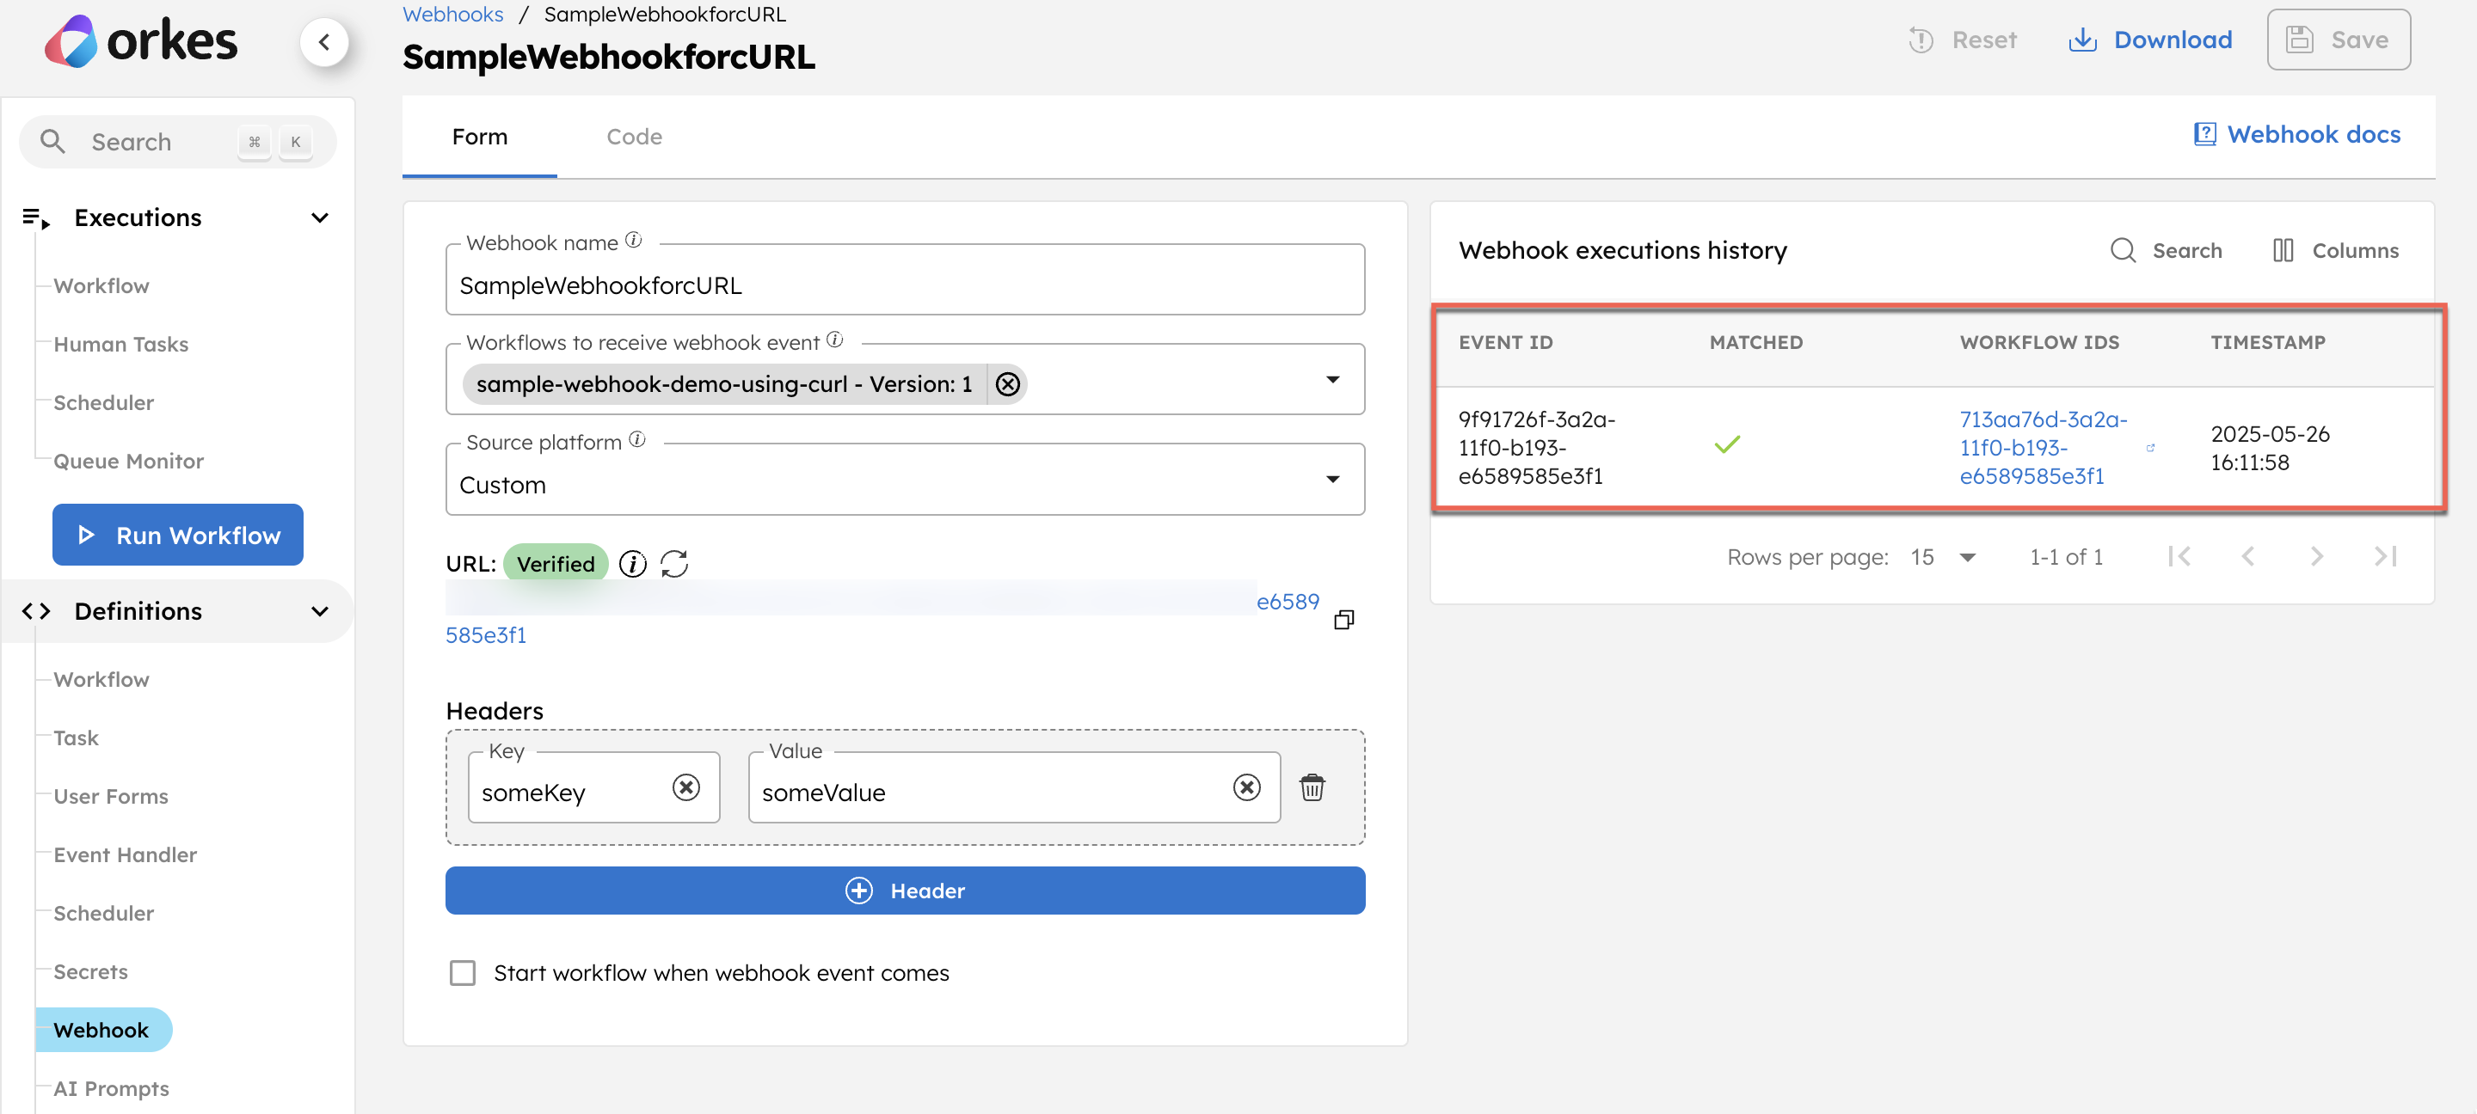Click the Run Workflow button
Screen dimensions: 2477x1114
coord(178,536)
